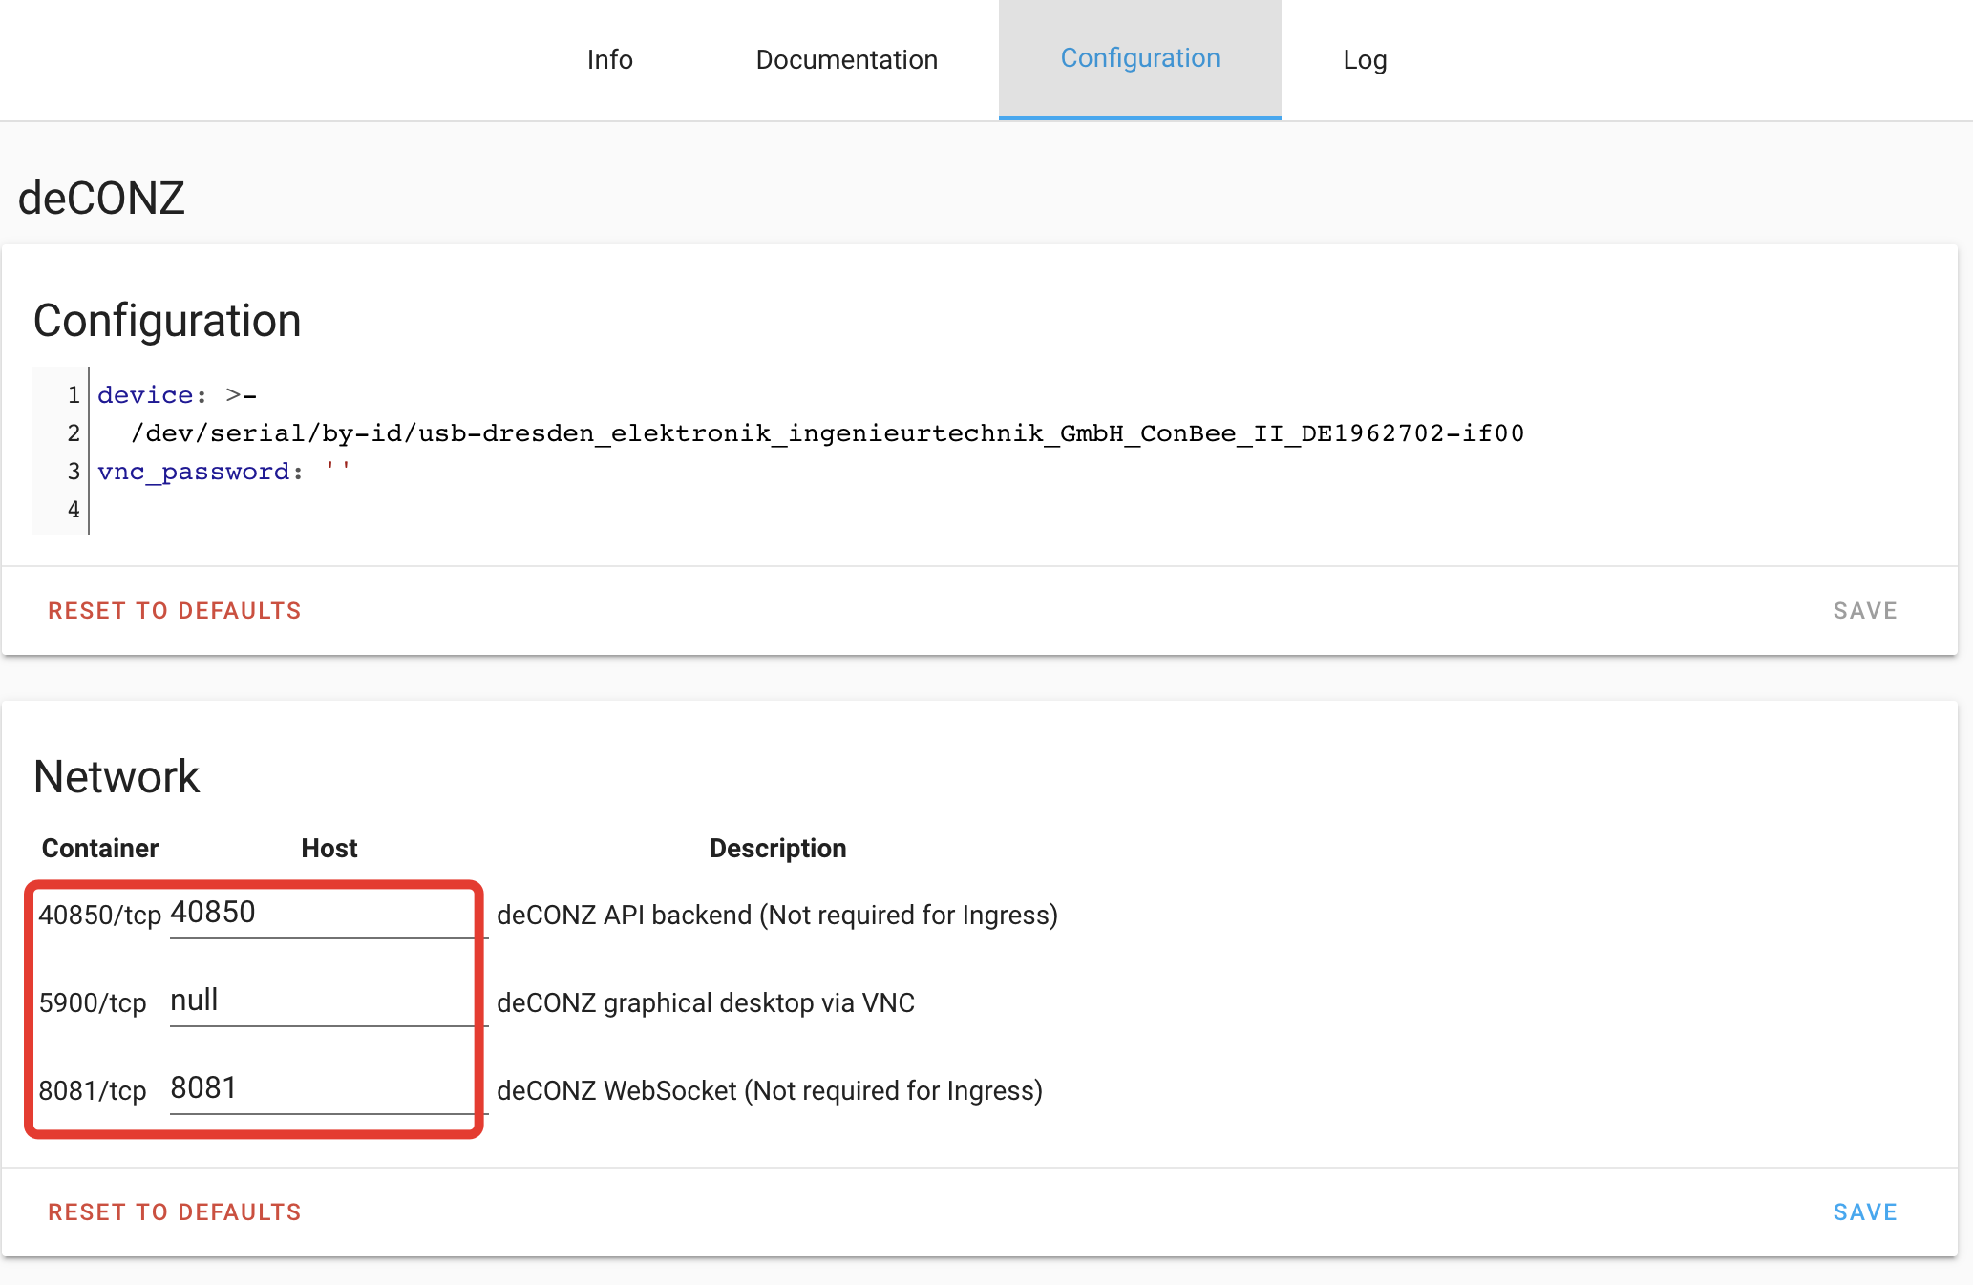Viewport: 1973px width, 1285px height.
Task: Click the Host column header
Action: click(x=329, y=848)
